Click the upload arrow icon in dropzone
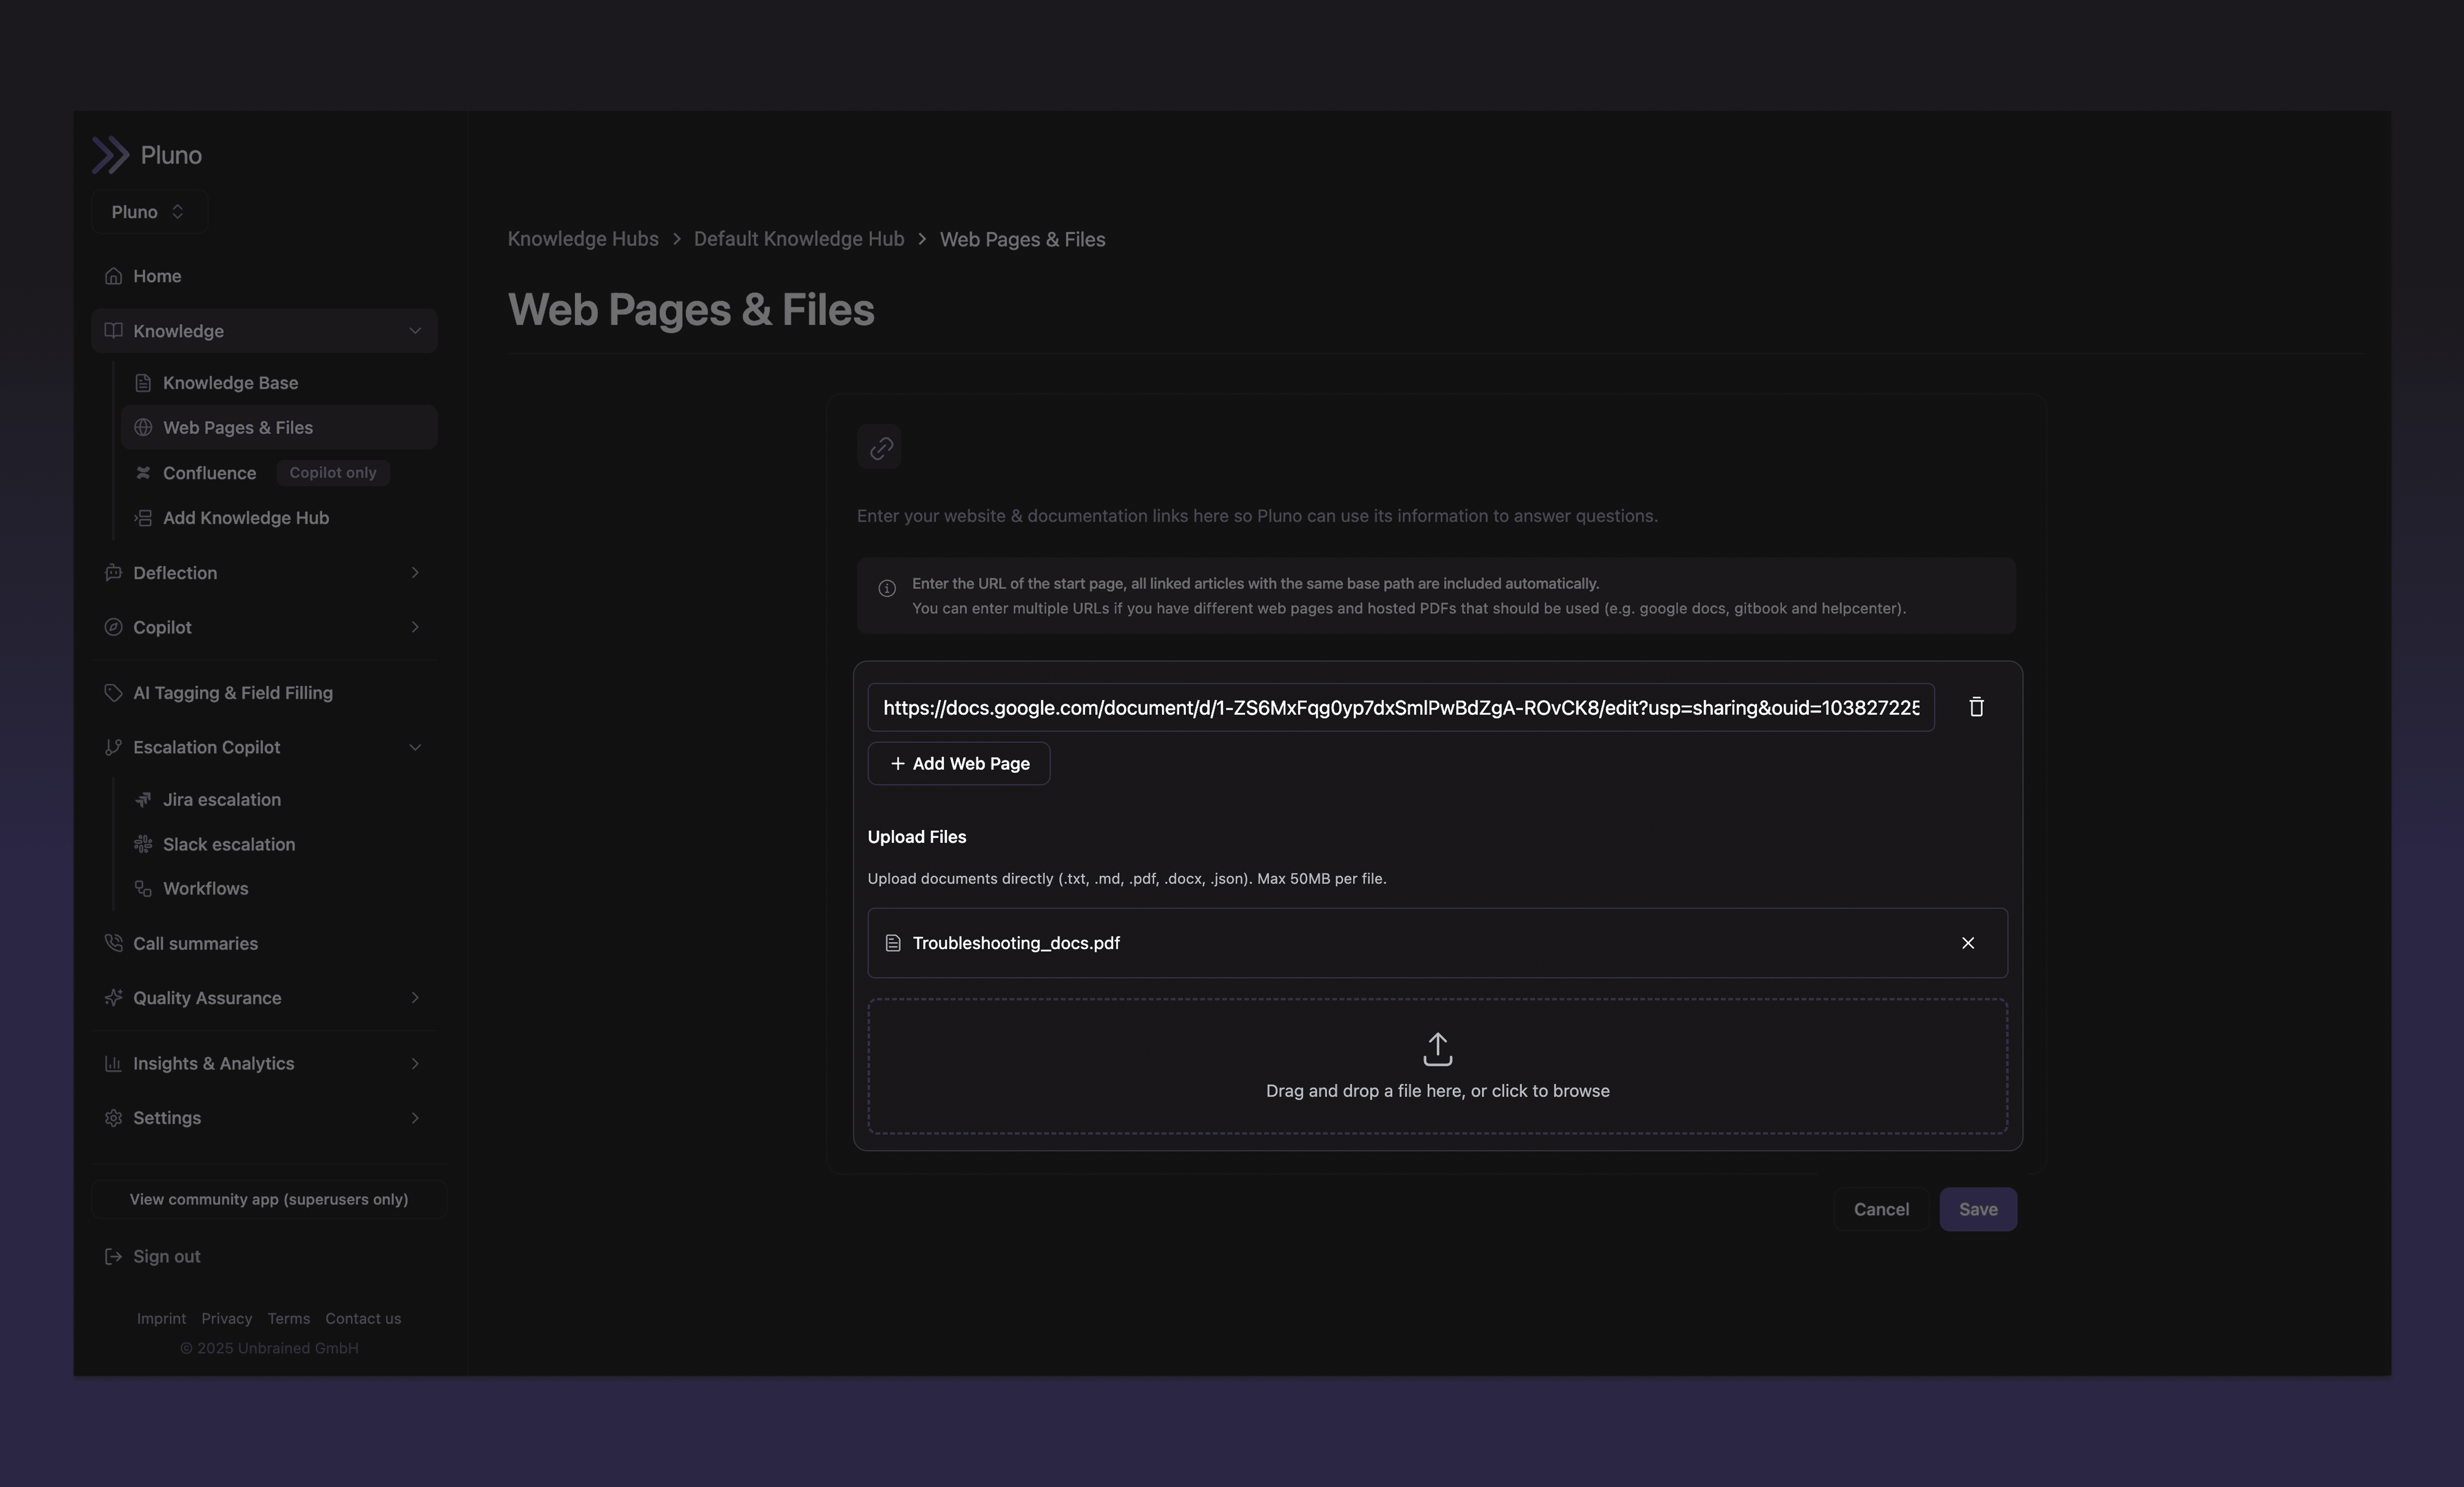Image resolution: width=2464 pixels, height=1487 pixels. (1437, 1049)
